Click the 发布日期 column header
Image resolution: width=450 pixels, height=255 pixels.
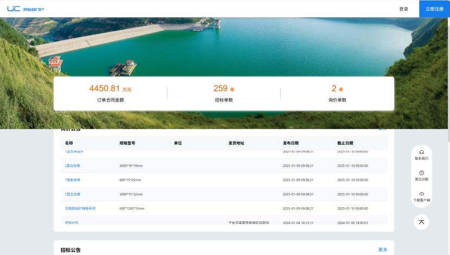(291, 143)
